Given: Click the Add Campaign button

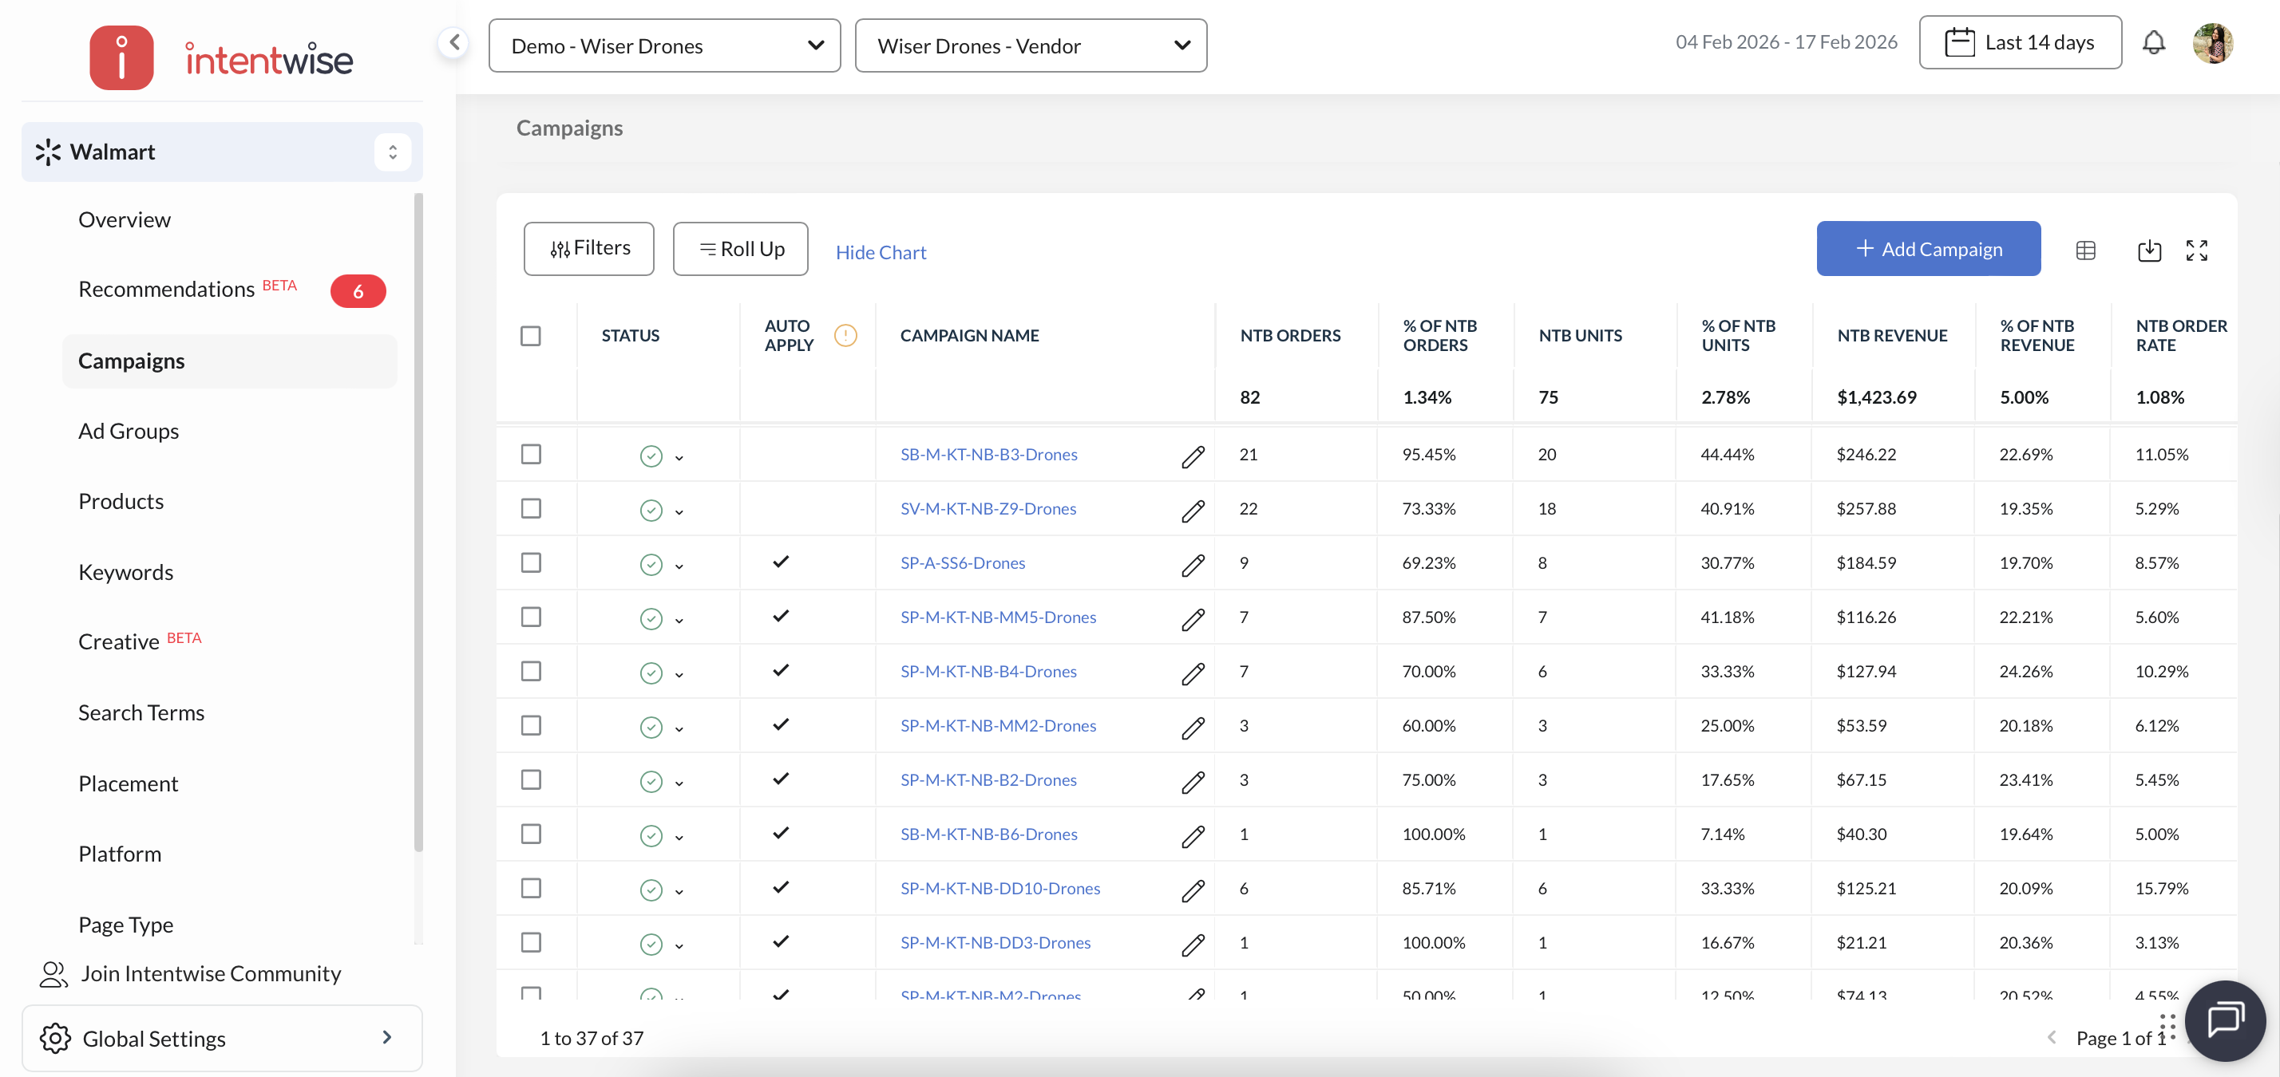Looking at the screenshot, I should [1928, 250].
